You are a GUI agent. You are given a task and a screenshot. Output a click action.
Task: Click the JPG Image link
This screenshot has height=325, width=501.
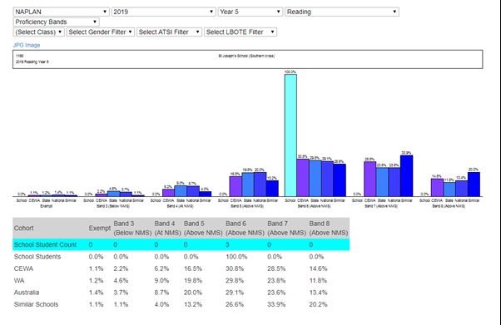point(27,45)
